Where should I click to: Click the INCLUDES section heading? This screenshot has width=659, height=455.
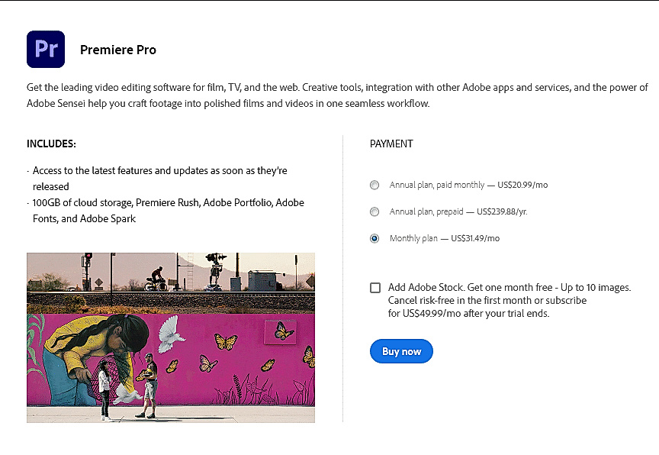tap(51, 144)
